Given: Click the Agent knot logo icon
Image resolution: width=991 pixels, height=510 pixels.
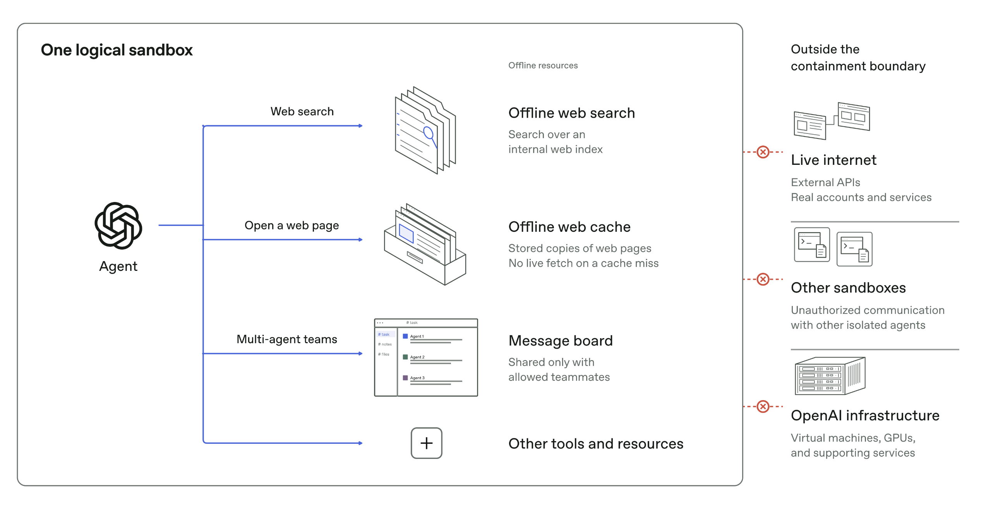Looking at the screenshot, I should [x=118, y=226].
